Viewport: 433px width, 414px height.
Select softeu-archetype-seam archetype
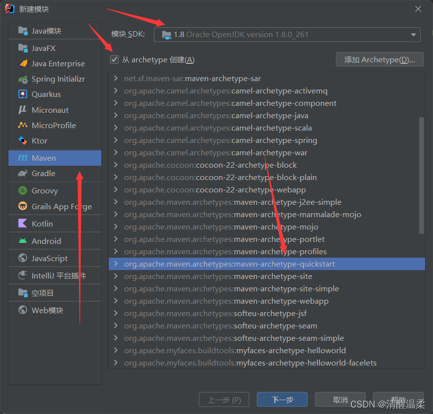coord(266,326)
